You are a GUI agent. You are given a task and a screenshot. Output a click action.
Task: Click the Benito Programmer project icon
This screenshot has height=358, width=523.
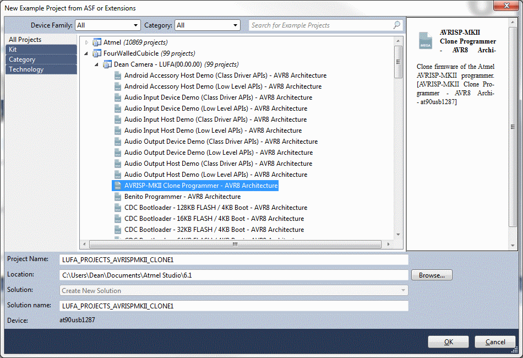pyautogui.click(x=117, y=197)
